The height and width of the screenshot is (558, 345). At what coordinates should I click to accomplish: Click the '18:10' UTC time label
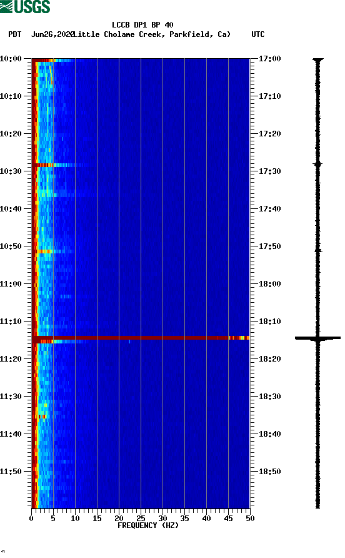point(269,322)
